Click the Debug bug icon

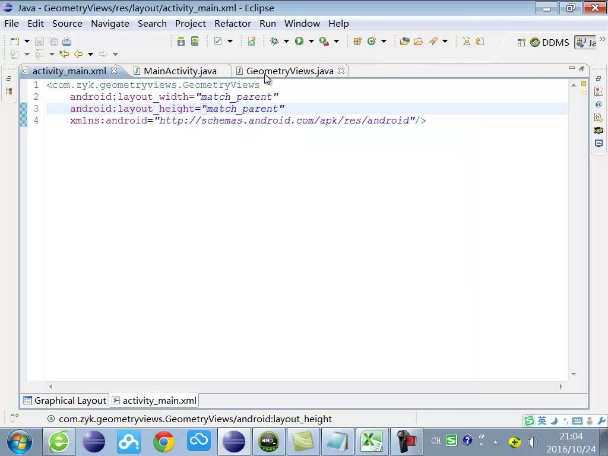pyautogui.click(x=274, y=41)
